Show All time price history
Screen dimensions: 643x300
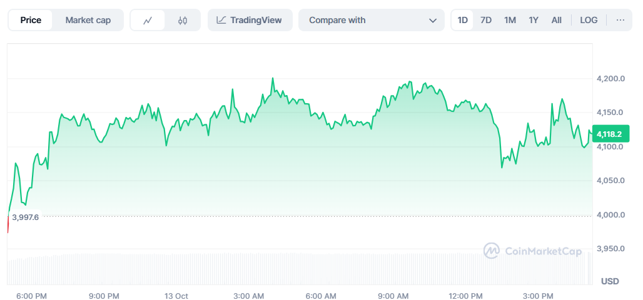tap(556, 20)
